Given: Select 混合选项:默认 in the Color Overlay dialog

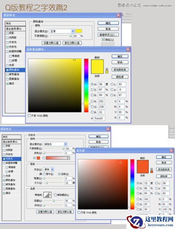Looking at the screenshot, I should coord(15,29).
